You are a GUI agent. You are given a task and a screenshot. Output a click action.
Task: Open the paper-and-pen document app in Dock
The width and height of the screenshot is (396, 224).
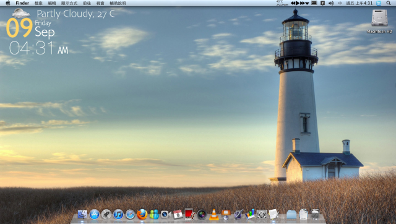(x=273, y=214)
